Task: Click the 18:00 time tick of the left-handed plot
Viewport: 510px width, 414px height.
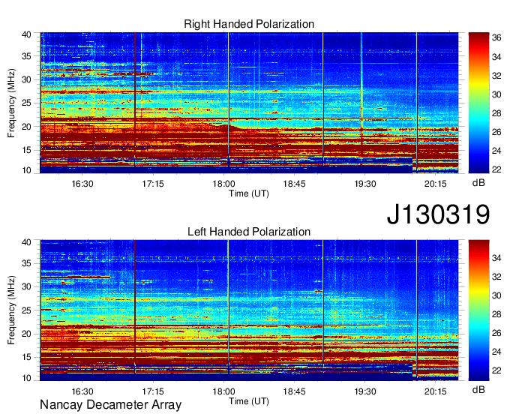Action: click(x=223, y=391)
